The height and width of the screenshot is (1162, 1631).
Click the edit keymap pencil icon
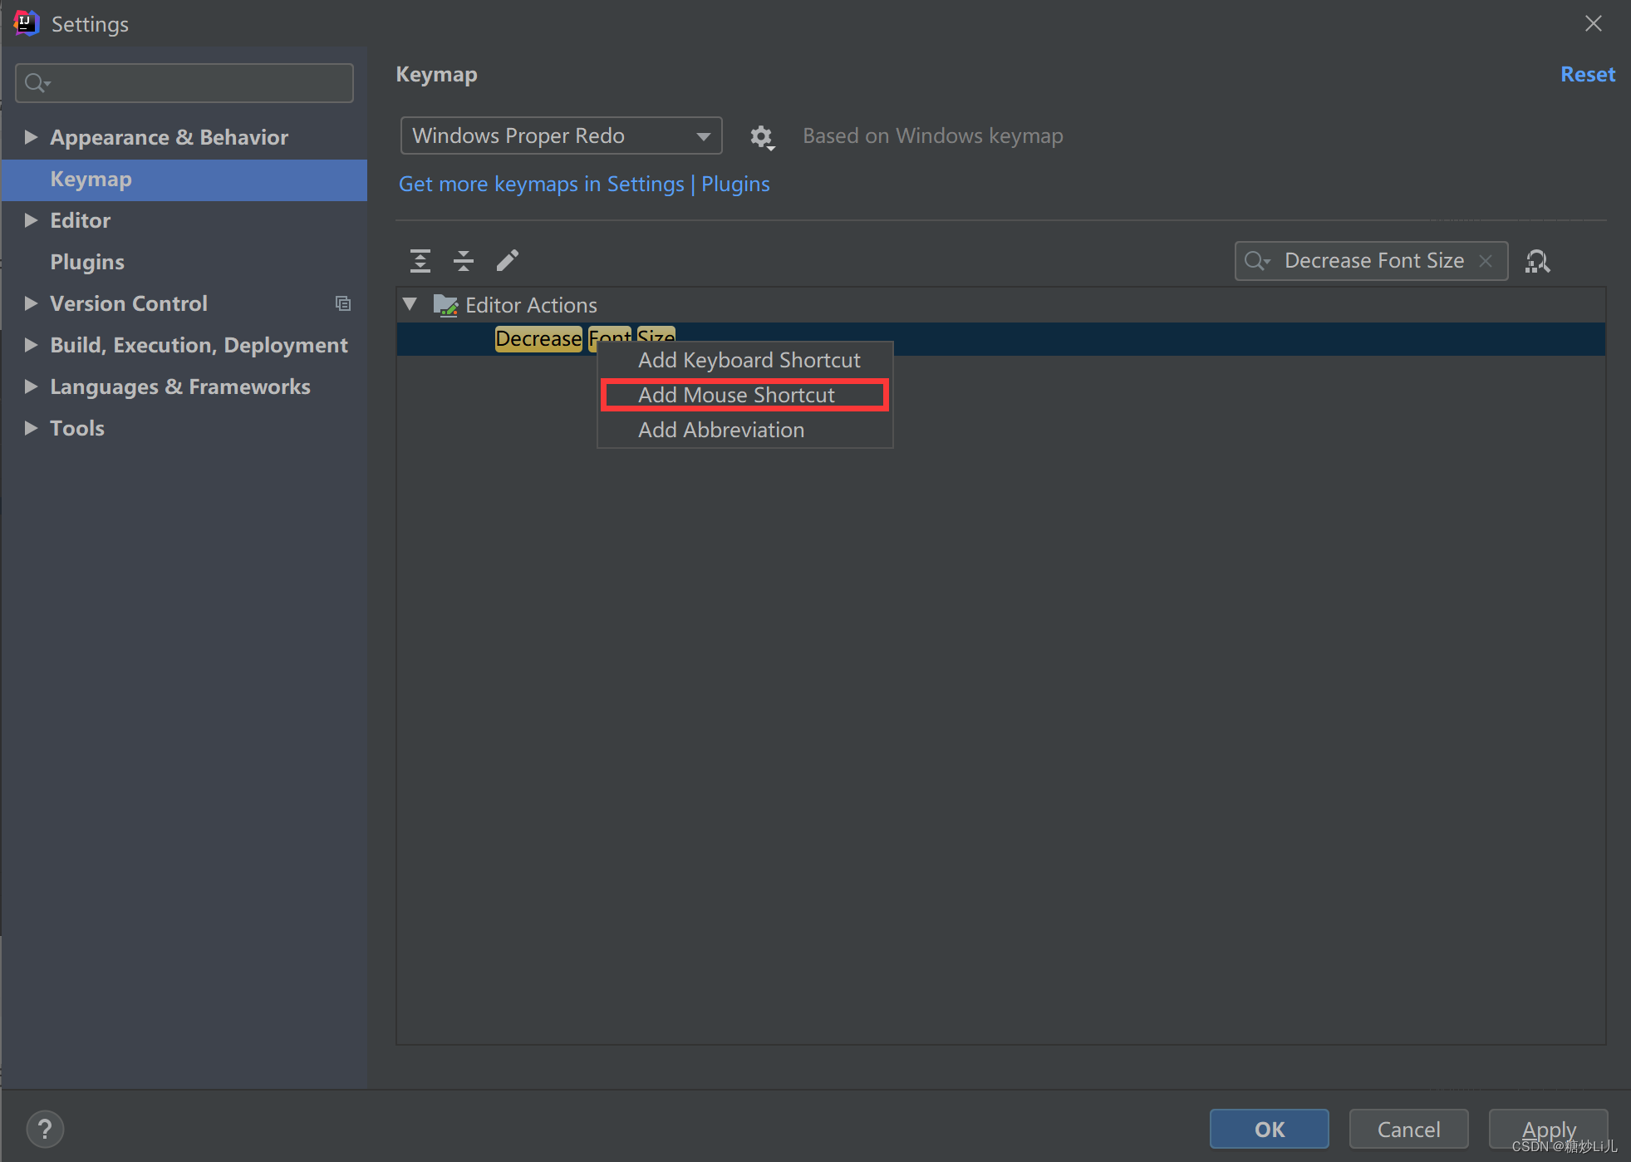pyautogui.click(x=506, y=260)
